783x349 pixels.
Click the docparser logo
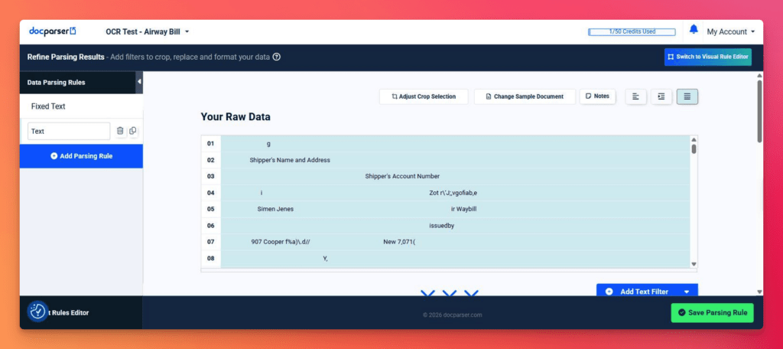[x=53, y=31]
